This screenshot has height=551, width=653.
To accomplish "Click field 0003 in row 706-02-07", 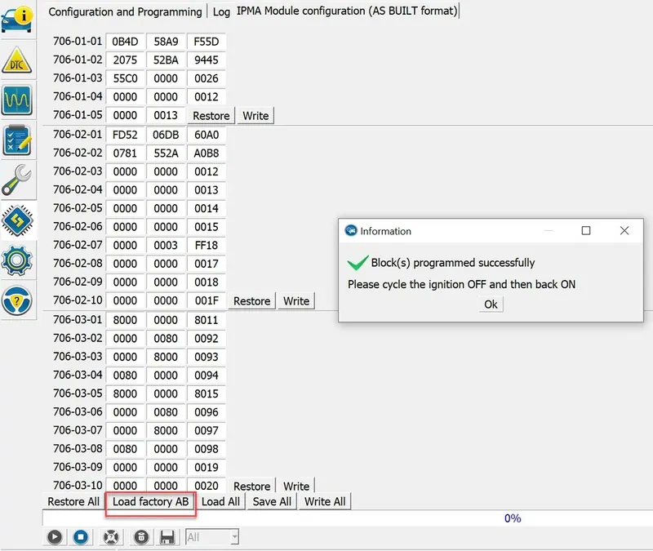I will (166, 246).
